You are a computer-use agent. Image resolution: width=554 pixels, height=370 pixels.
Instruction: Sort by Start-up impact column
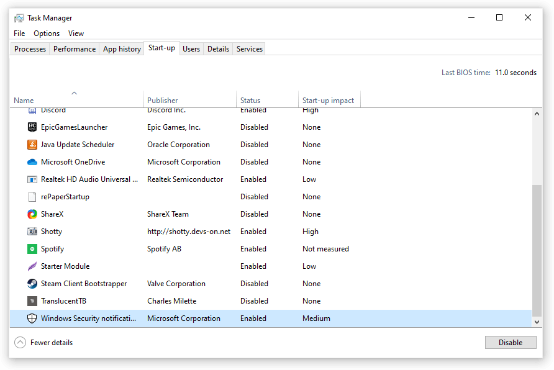(328, 101)
